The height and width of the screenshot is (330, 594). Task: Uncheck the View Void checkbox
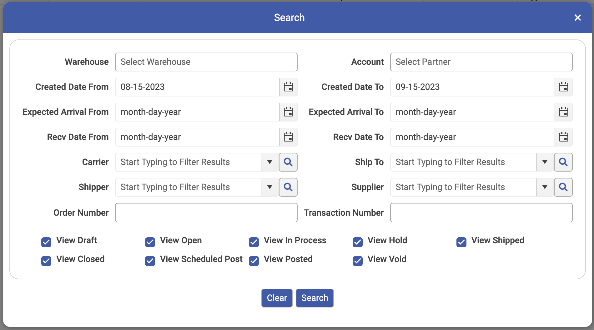(358, 261)
